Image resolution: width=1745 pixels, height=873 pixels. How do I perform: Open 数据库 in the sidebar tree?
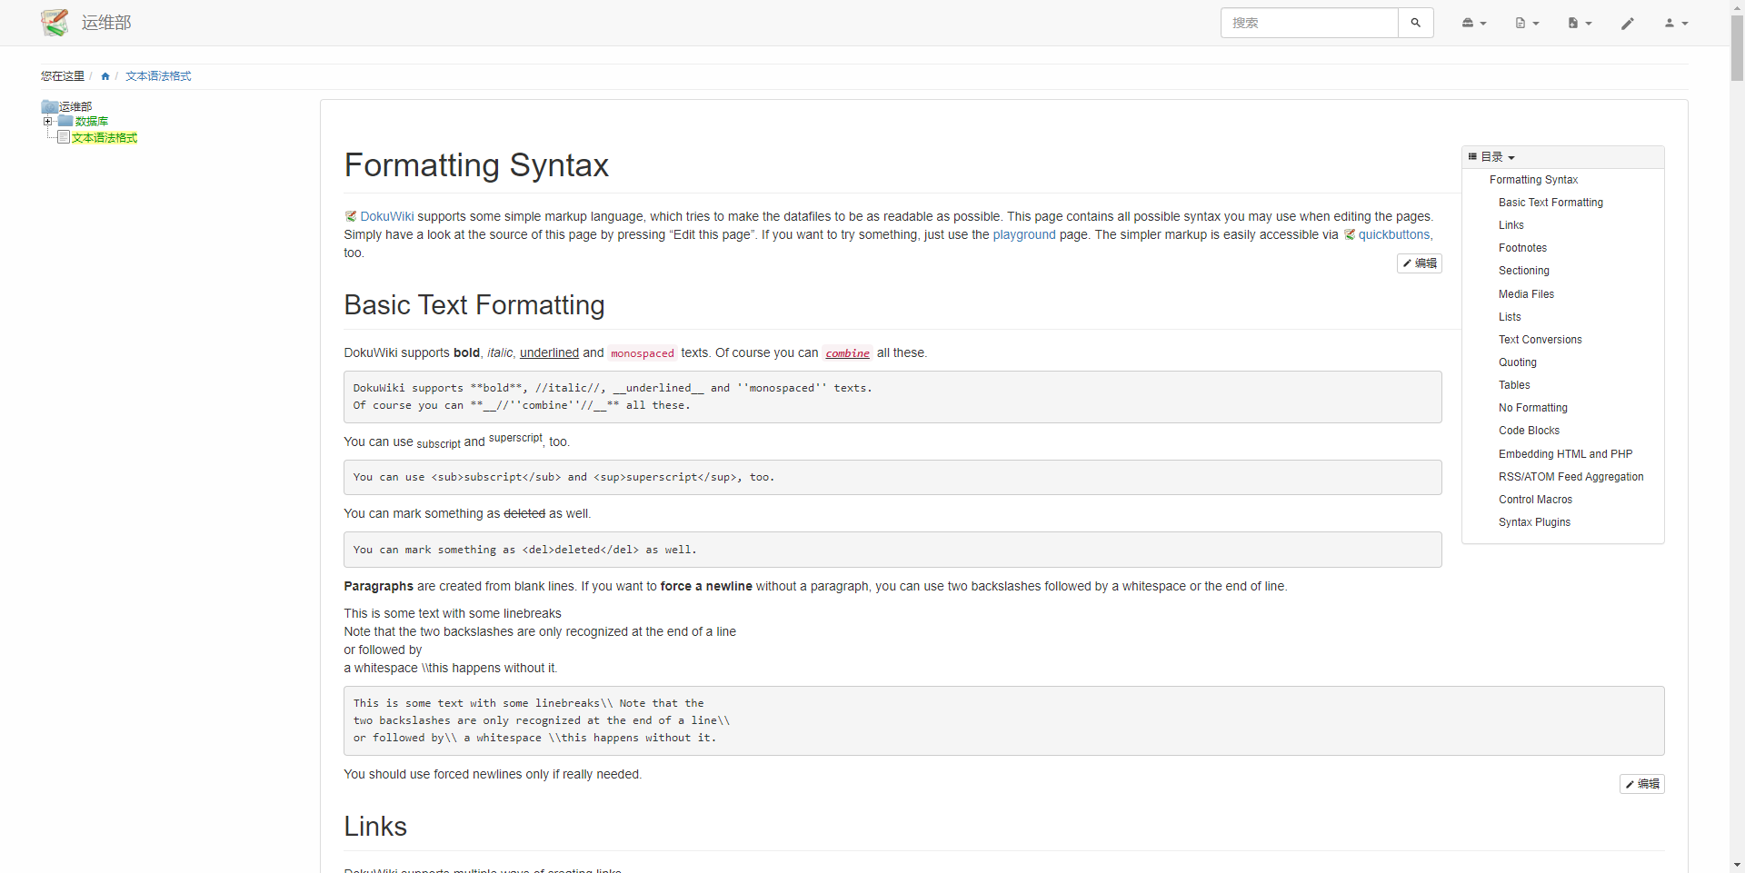click(92, 121)
